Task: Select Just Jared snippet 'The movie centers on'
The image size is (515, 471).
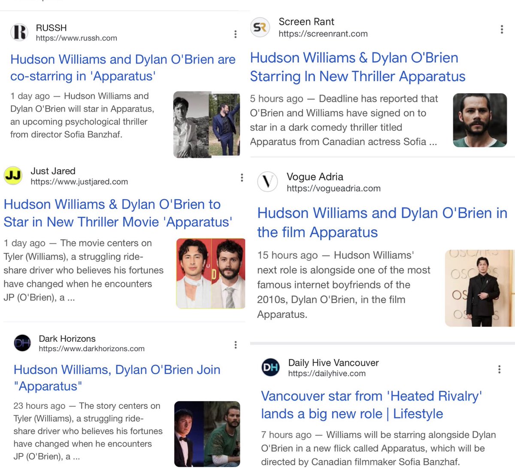Action: (84, 270)
